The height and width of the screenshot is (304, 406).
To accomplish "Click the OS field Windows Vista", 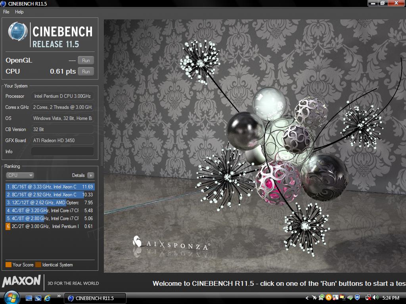I will point(62,118).
